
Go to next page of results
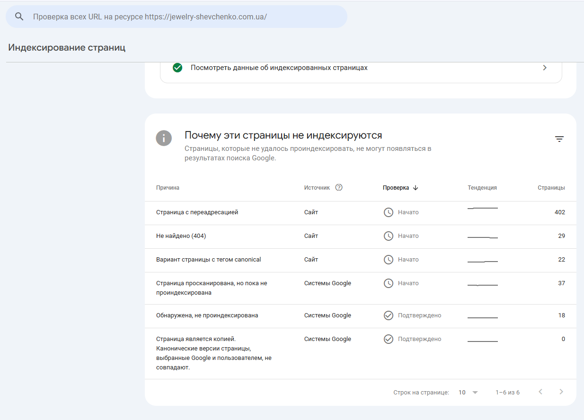click(x=561, y=392)
